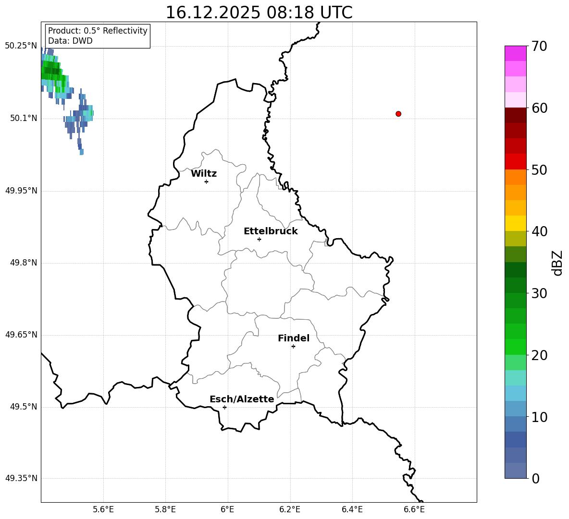Click the 49.5°N latitude label
Image resolution: width=569 pixels, height=519 pixels.
[24, 407]
